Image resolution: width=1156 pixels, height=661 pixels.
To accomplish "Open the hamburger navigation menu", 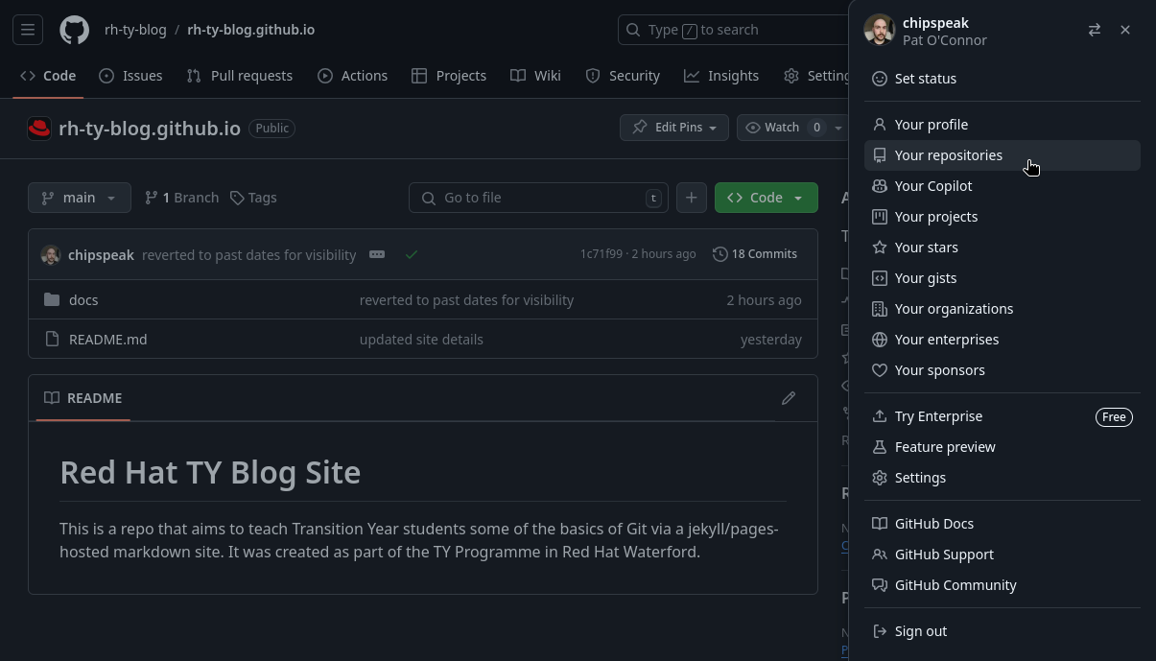I will tap(28, 30).
